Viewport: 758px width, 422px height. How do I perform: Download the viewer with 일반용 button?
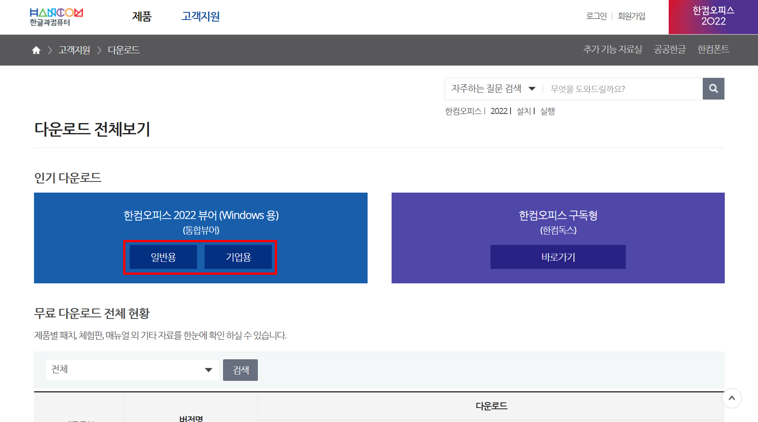163,257
